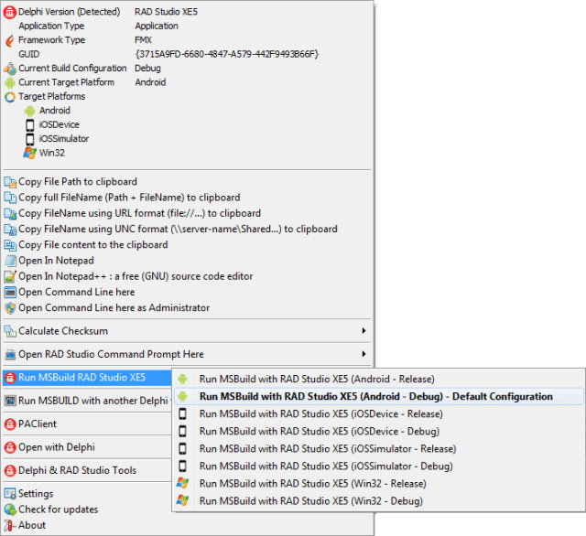The height and width of the screenshot is (536, 586).
Task: Click the Notepad++ icon
Action: [x=10, y=276]
